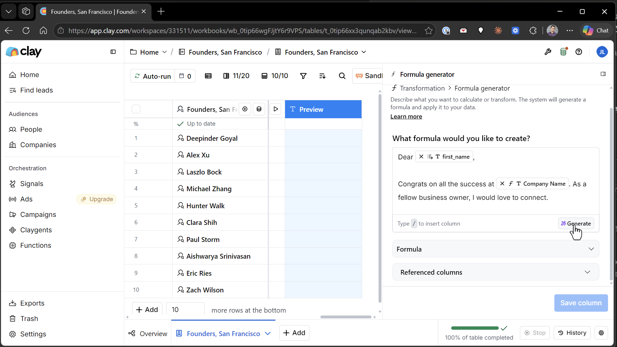This screenshot has width=617, height=347.
Task: Expand the Formula generator panel icon
Action: click(603, 74)
